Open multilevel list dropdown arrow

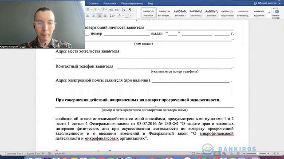pyautogui.click(x=106, y=10)
